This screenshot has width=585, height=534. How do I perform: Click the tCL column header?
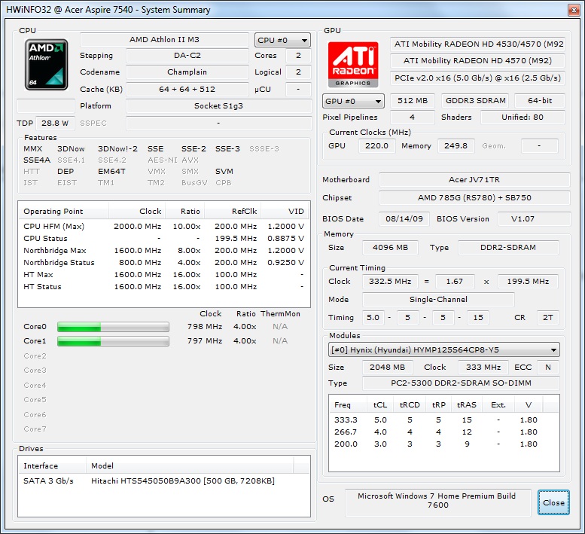coord(380,405)
